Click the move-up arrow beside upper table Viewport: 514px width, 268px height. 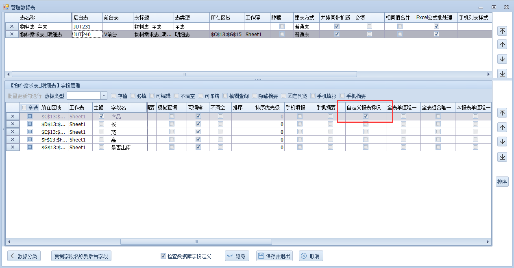(502, 45)
